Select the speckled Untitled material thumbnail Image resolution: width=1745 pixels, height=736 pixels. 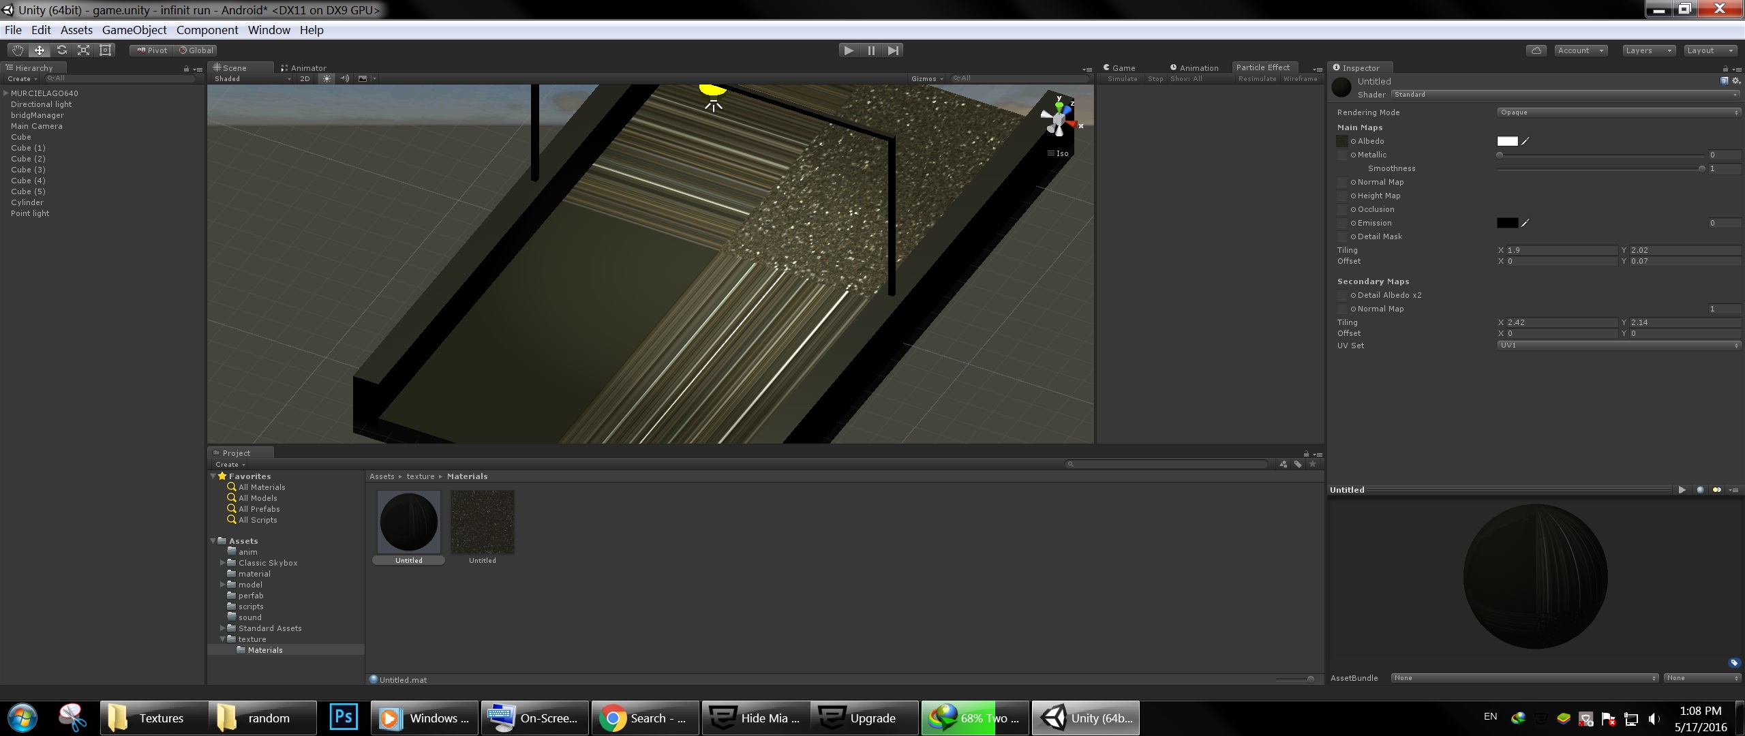[483, 522]
